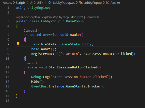Click the 'test' code lens link
Viewport: 145px width, 108px height.
(x=81, y=17)
